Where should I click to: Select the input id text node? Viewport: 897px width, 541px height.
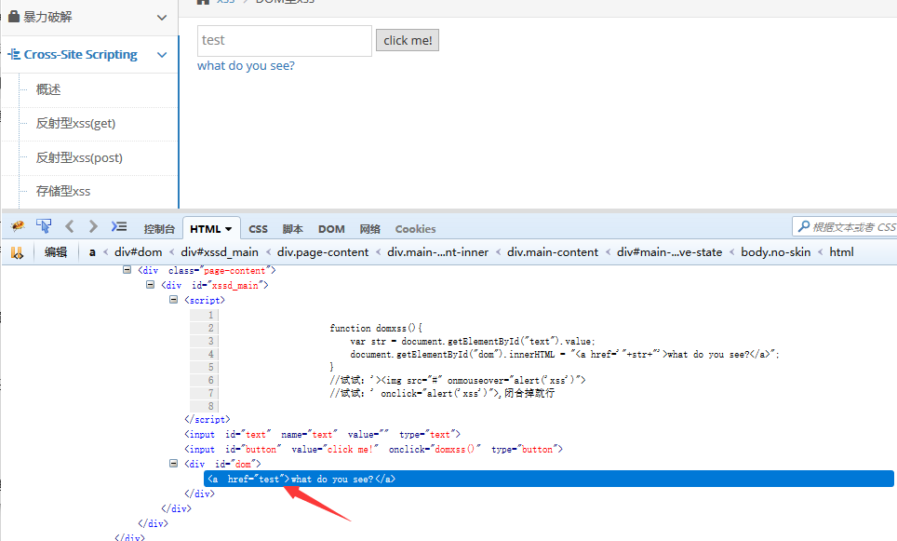coord(322,435)
